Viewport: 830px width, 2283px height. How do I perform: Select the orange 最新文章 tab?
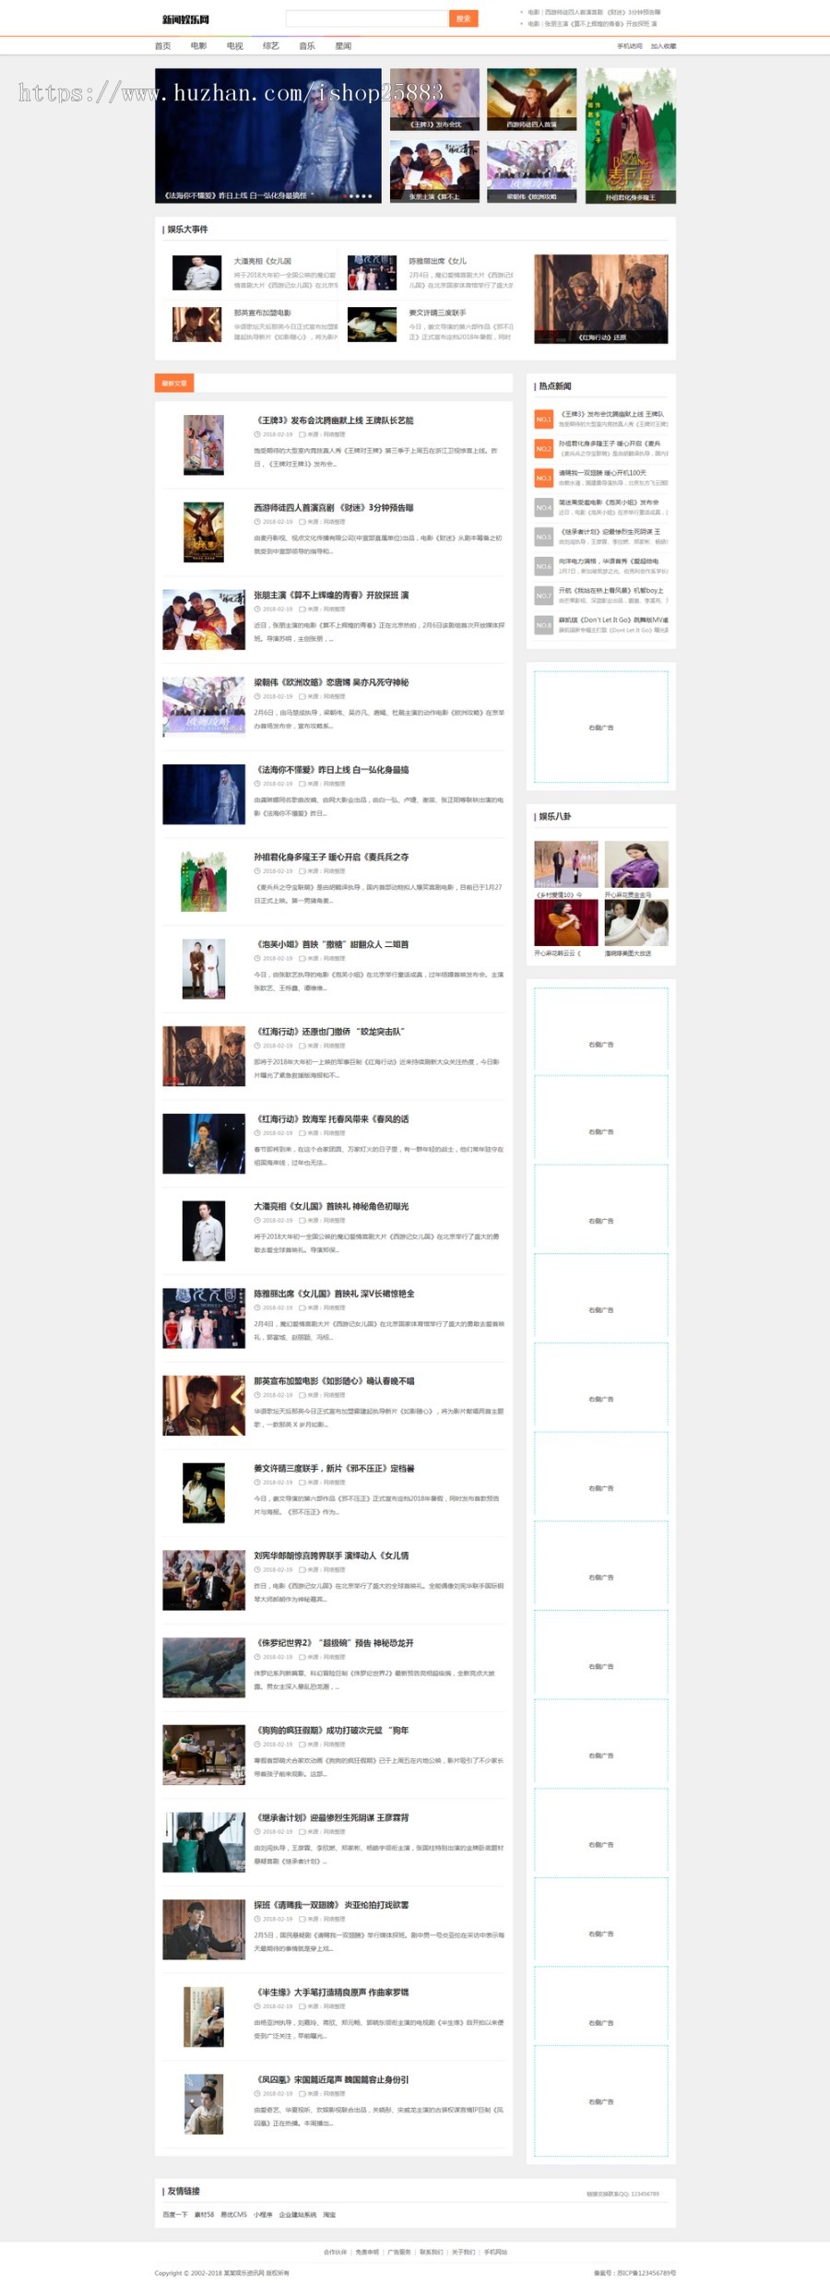[174, 383]
